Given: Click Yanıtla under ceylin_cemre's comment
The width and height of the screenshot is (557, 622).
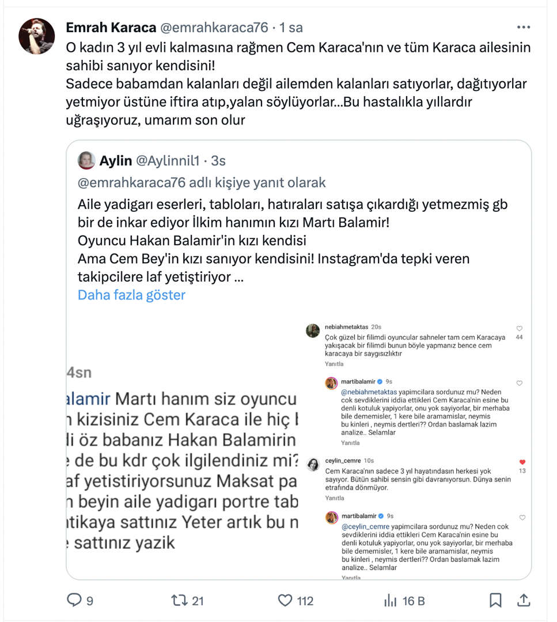Looking at the screenshot, I should tap(334, 498).
